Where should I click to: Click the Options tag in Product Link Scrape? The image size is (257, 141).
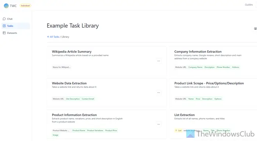pos(218,99)
